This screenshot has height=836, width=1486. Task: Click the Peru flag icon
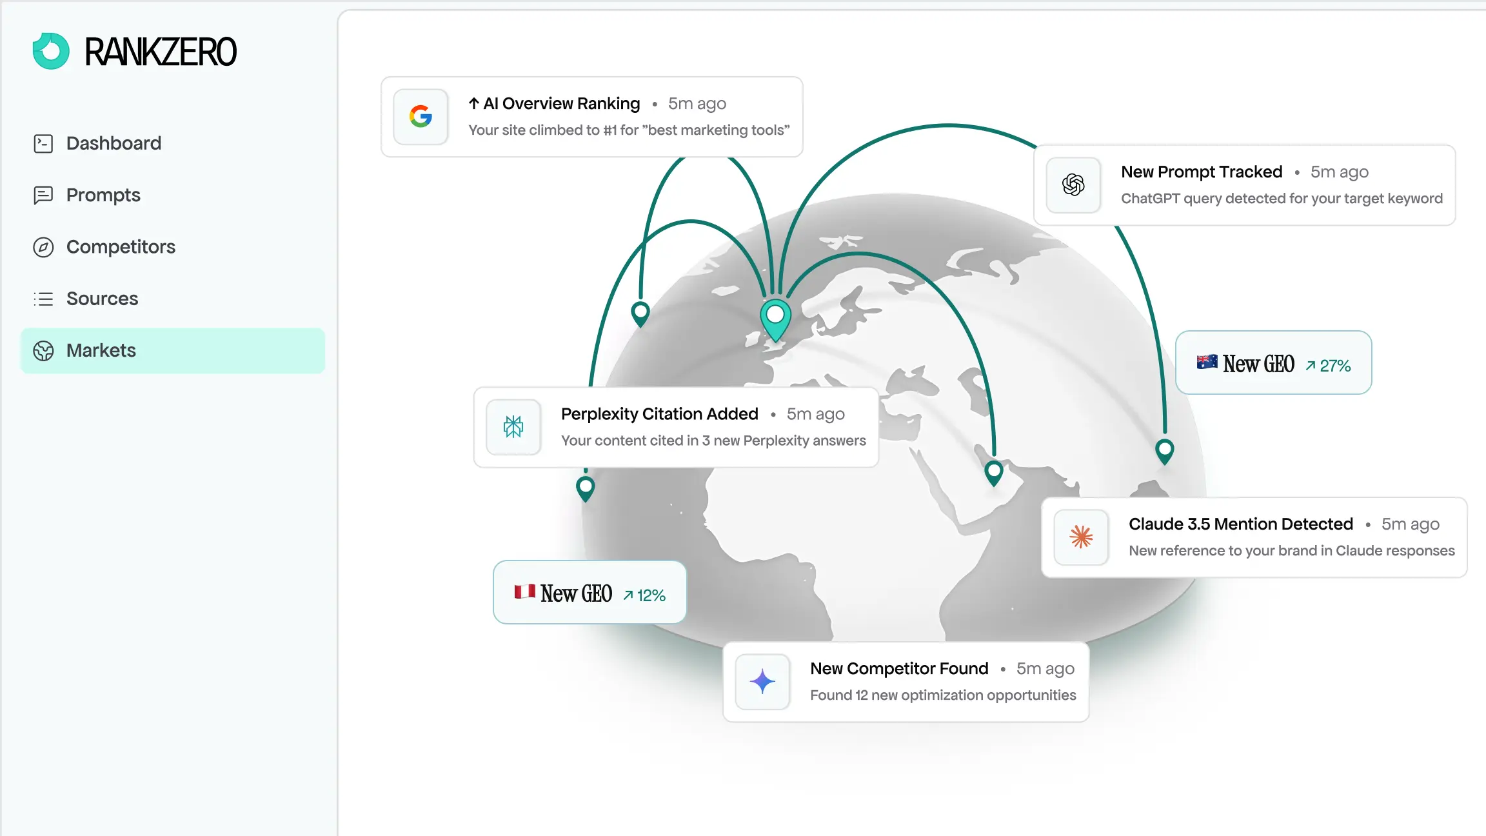pyautogui.click(x=524, y=592)
